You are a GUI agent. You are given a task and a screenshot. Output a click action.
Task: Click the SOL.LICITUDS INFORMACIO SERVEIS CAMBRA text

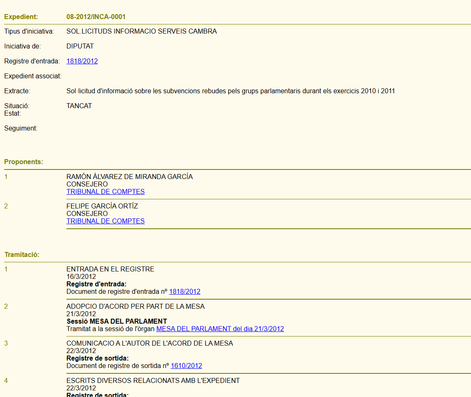click(x=142, y=31)
